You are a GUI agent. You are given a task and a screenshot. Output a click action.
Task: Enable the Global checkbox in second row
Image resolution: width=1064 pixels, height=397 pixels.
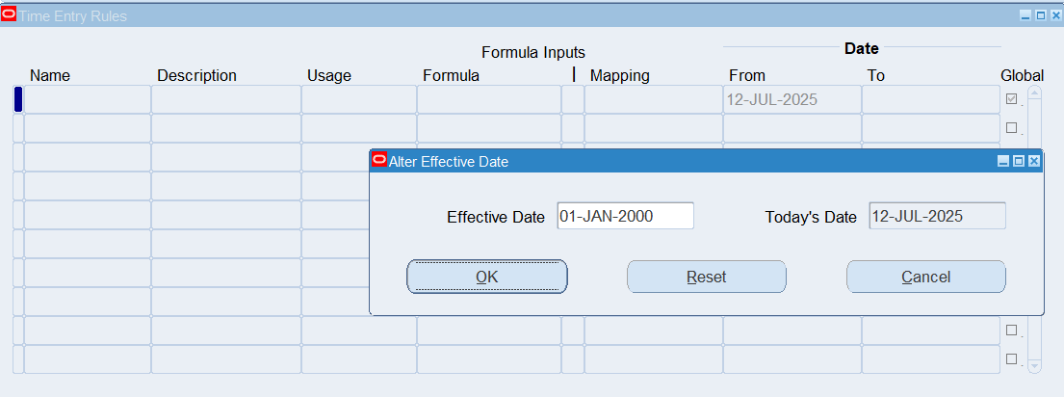pos(1011,127)
